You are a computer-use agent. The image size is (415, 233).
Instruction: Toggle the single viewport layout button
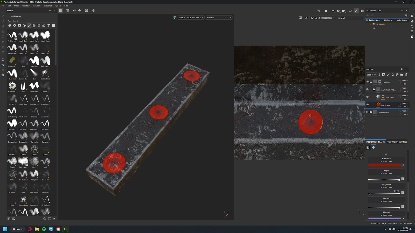pyautogui.click(x=60, y=11)
